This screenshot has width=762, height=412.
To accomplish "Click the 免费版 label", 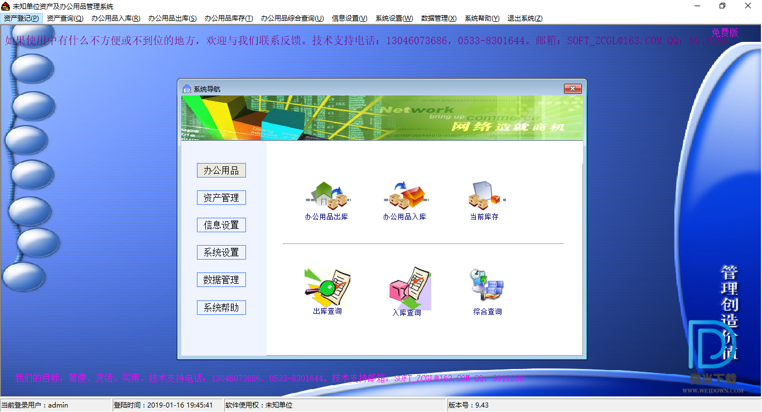I will (725, 32).
